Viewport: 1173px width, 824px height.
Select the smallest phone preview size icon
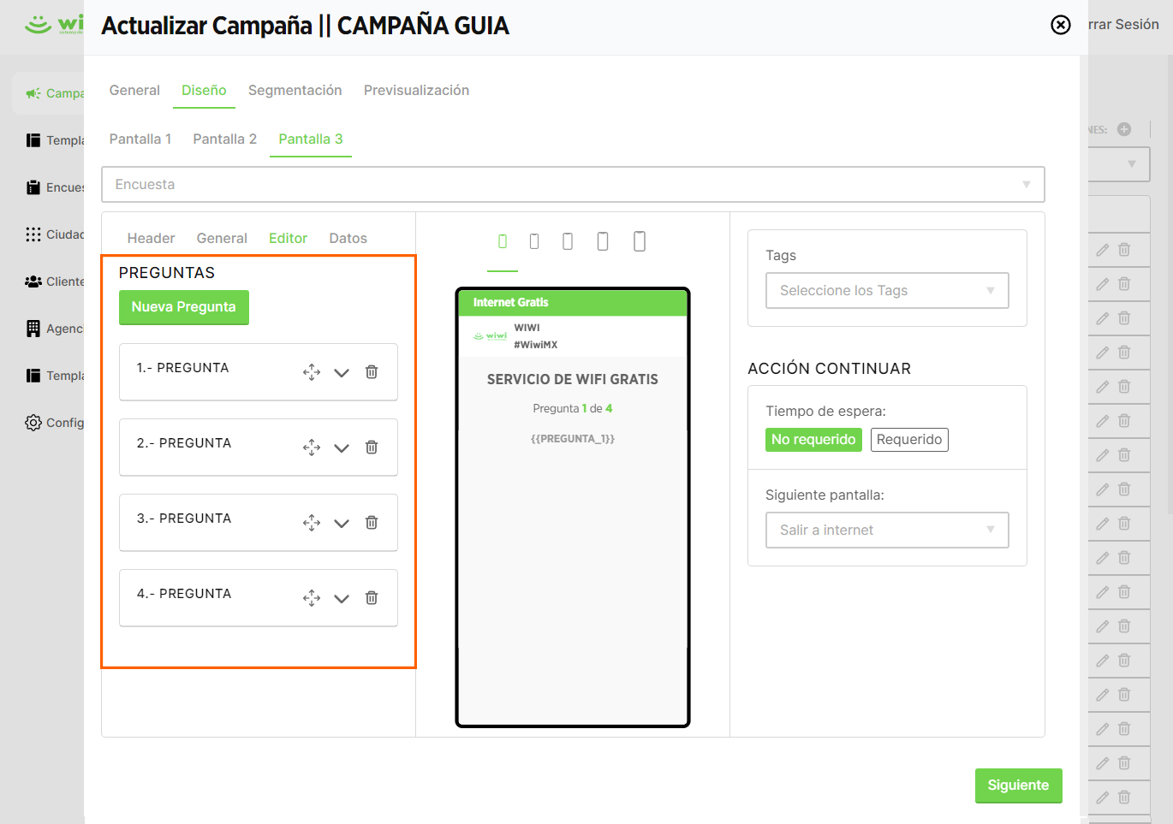tap(503, 241)
